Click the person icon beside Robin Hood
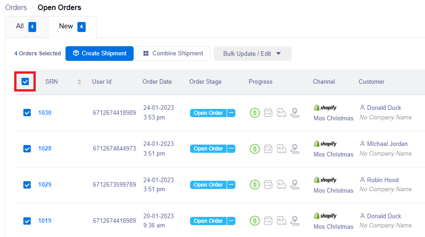Screen dimensions: 425x237 click(362, 179)
